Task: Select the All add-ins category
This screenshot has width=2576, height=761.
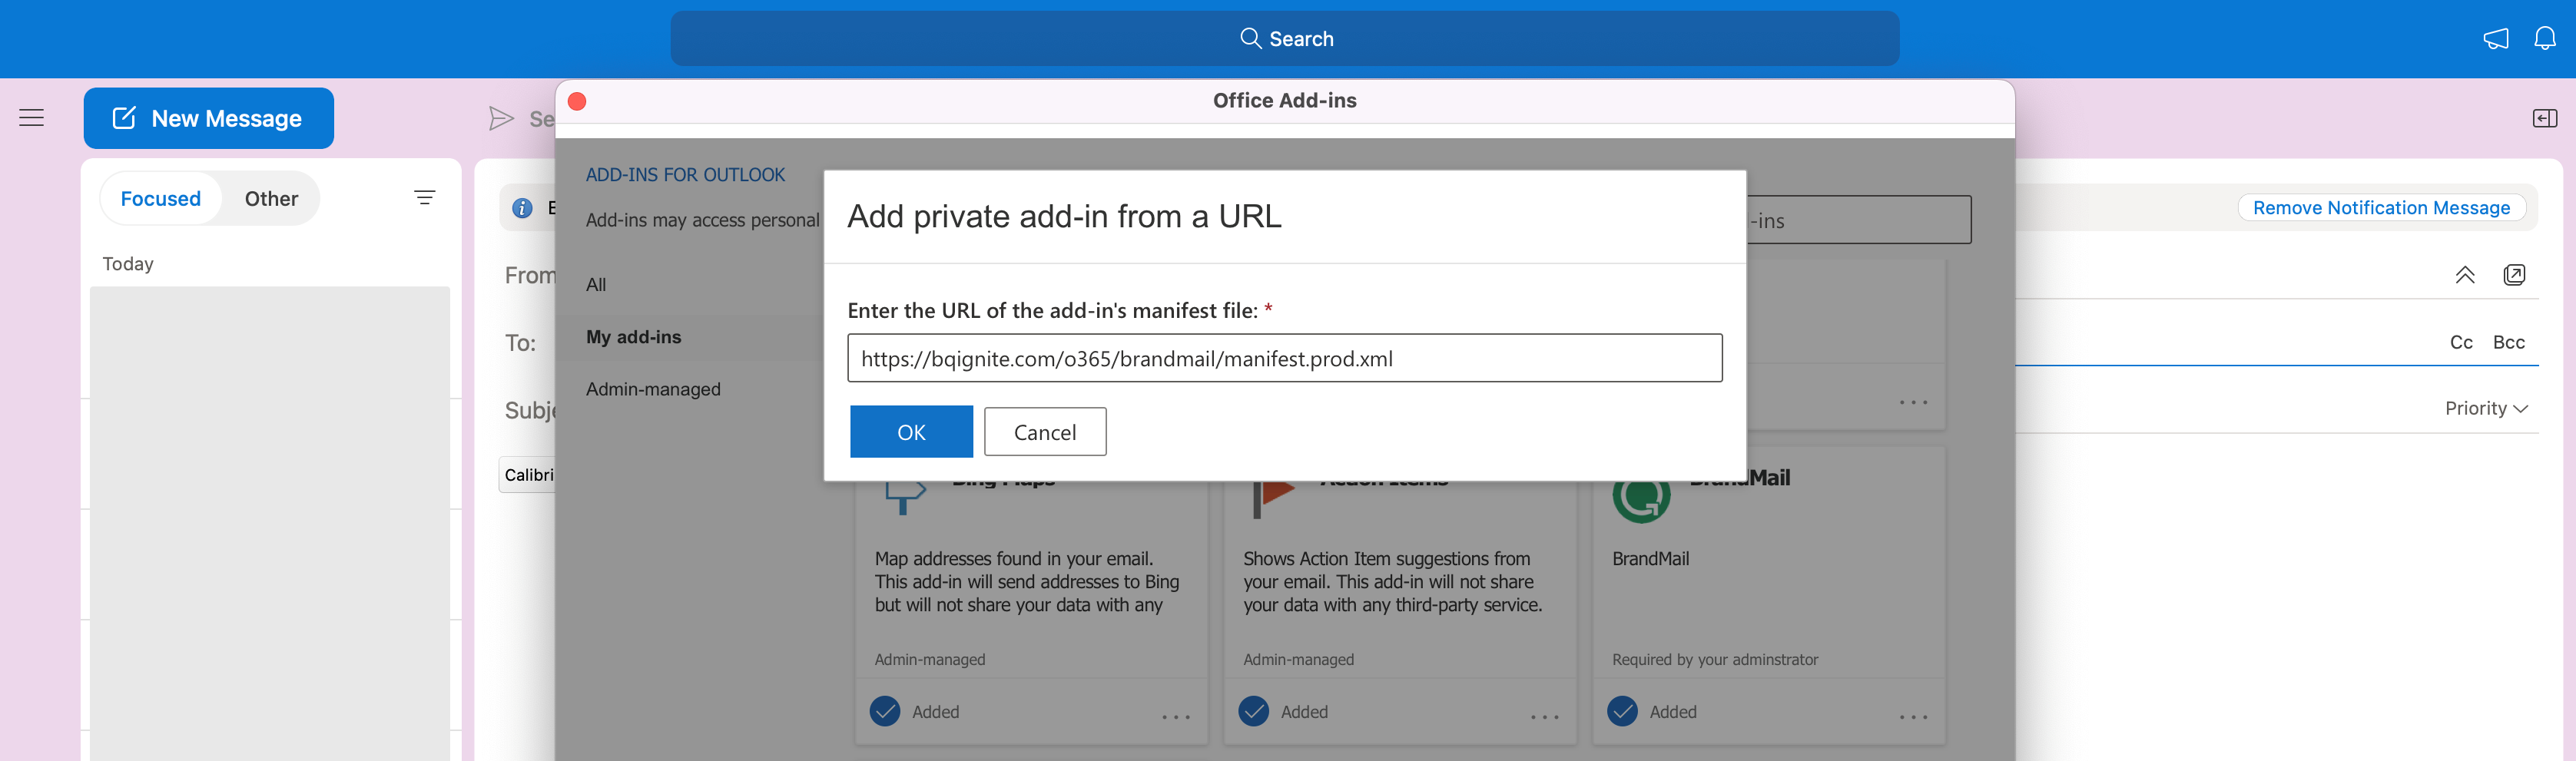Action: [596, 285]
